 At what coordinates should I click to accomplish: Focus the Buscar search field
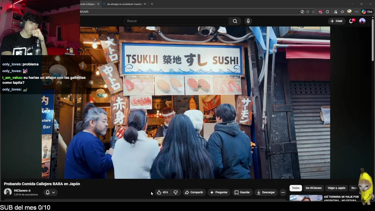pos(176,21)
